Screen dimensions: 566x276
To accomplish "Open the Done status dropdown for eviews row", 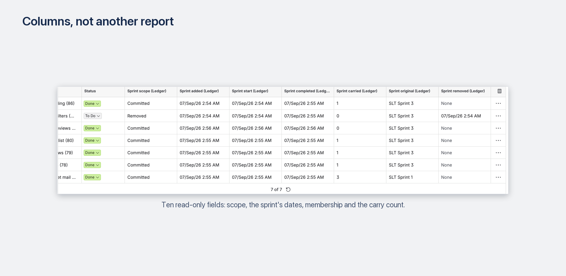I will click(x=92, y=128).
